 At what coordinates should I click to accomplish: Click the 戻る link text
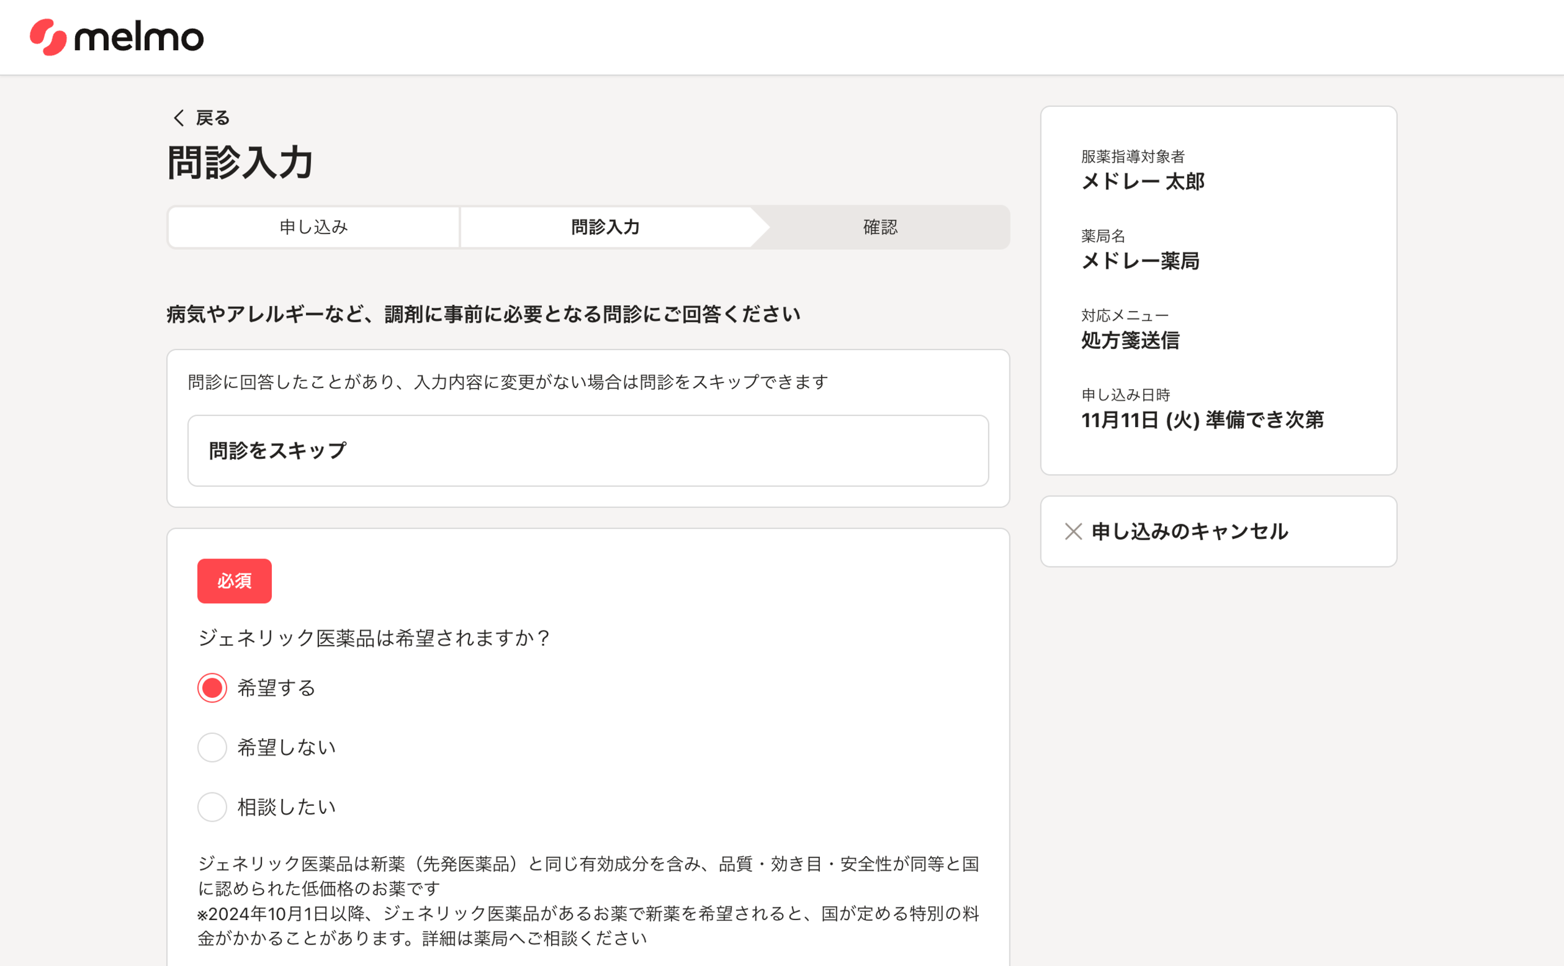click(213, 117)
